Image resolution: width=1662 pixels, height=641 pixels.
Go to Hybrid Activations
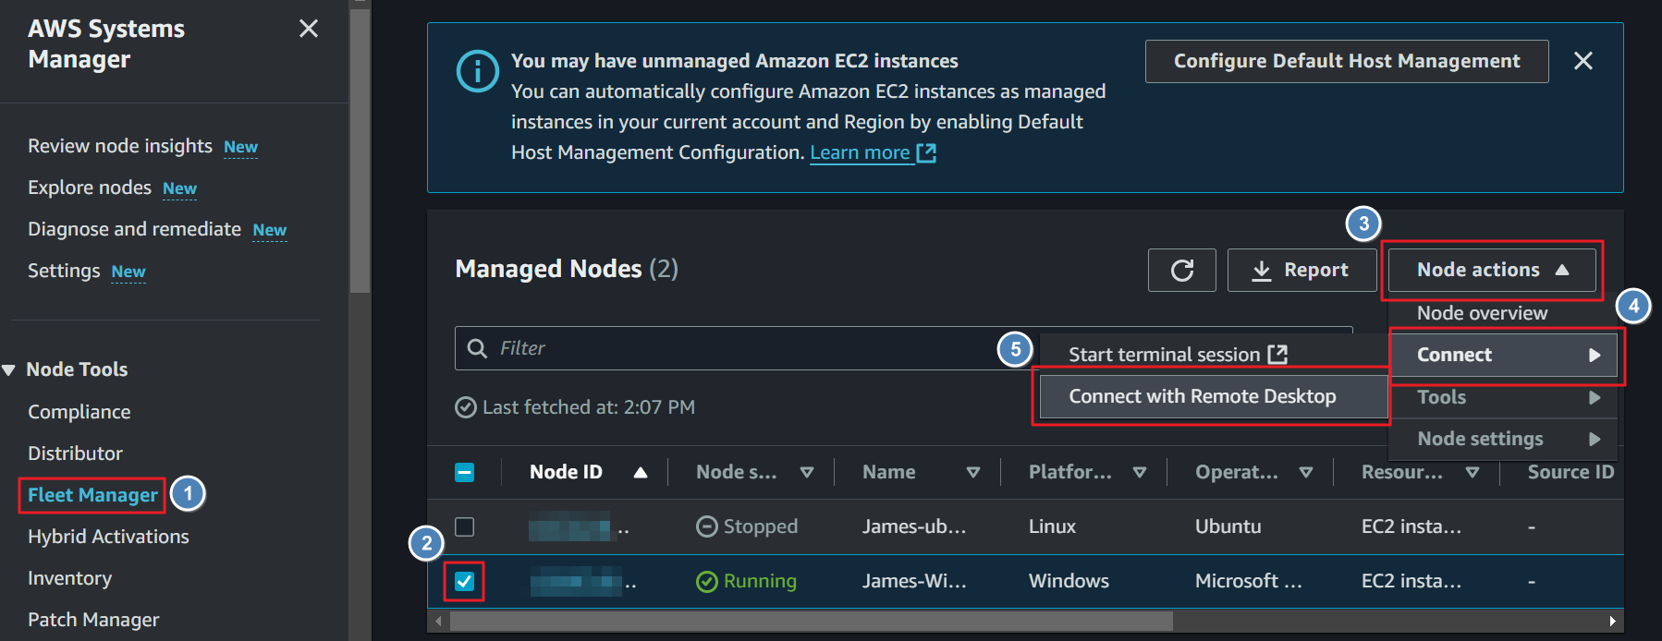108,537
